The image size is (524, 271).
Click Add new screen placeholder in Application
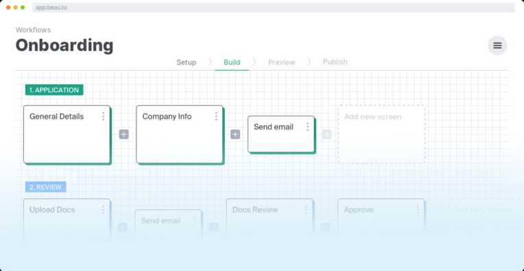point(381,134)
